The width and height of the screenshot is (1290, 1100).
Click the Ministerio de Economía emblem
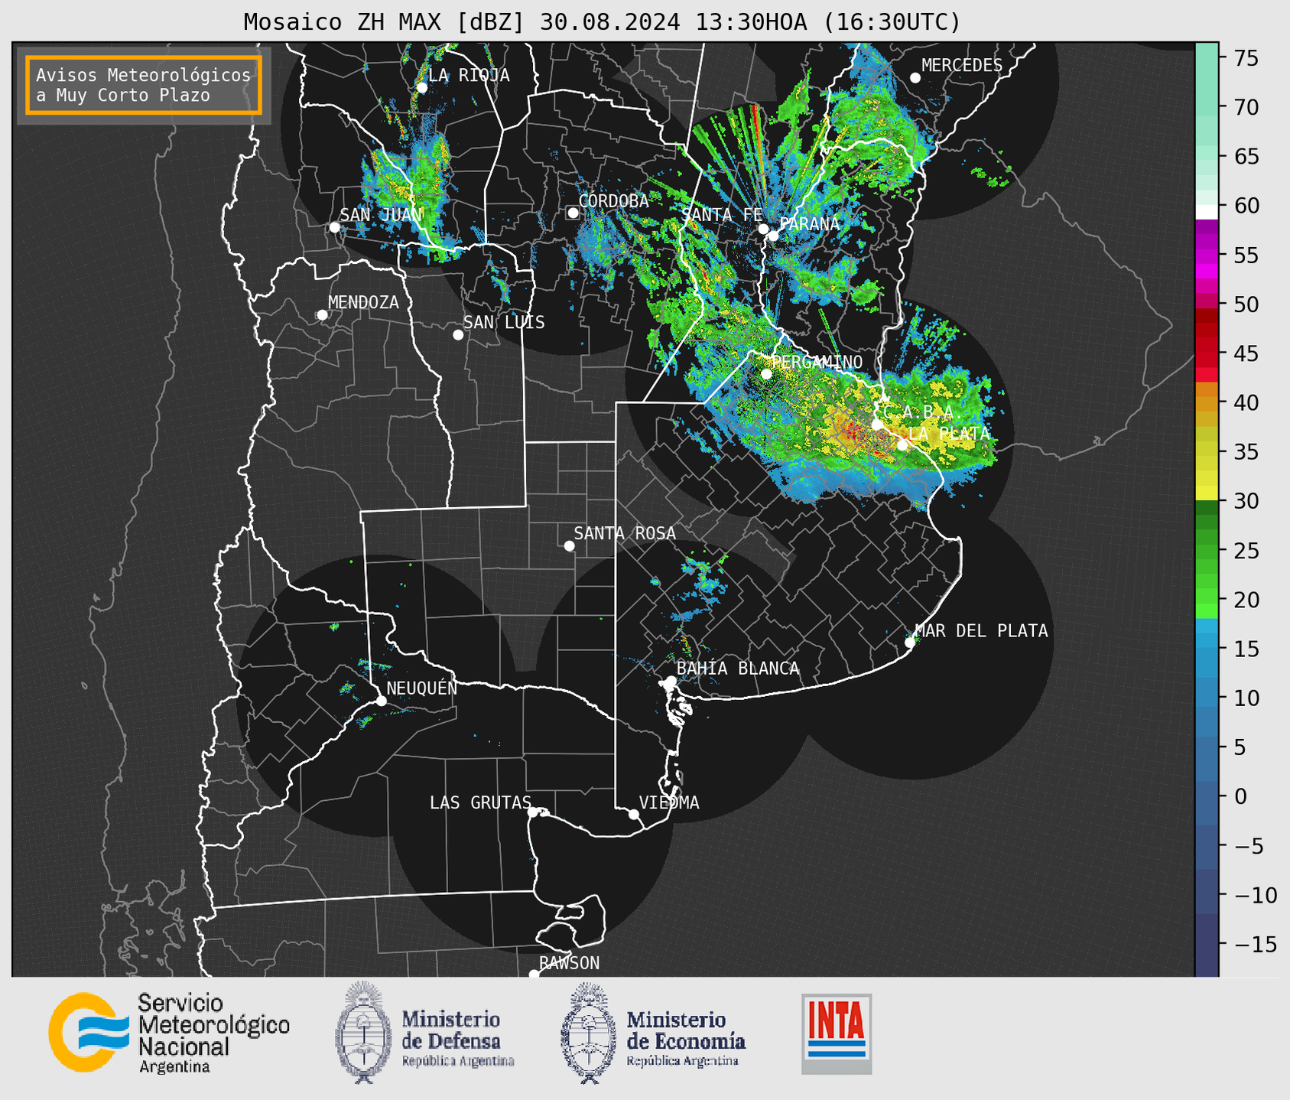[589, 1033]
